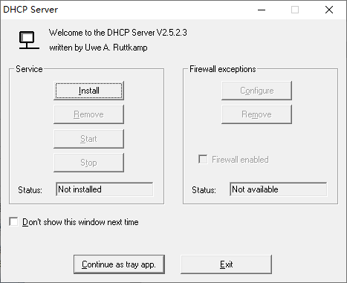Viewport: 347px width, 283px height.
Task: Click the Start service button
Action: [88, 139]
